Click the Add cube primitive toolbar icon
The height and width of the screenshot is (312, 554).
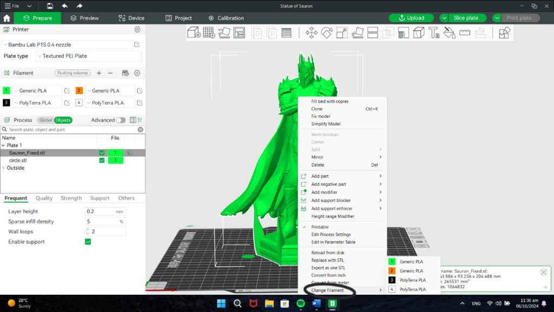(194, 33)
